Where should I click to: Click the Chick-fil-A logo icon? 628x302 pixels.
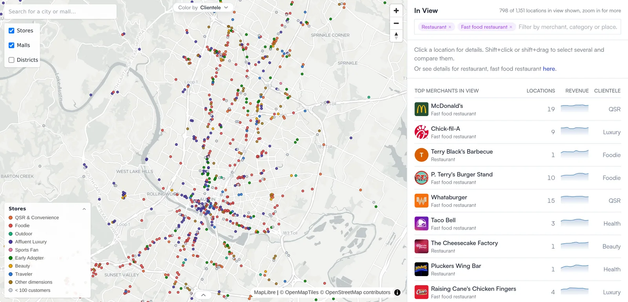(421, 132)
